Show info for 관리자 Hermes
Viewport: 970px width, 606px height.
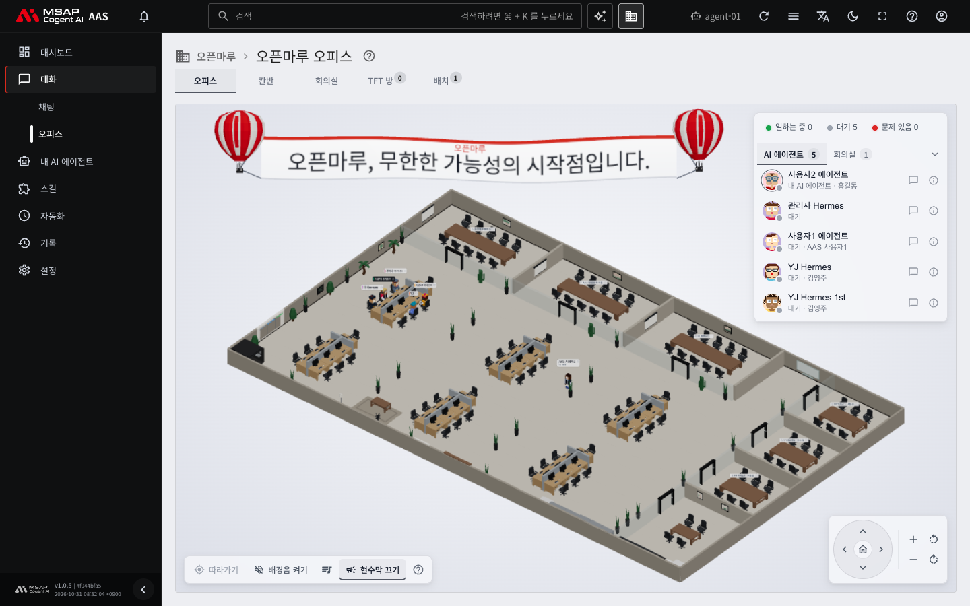(x=934, y=211)
